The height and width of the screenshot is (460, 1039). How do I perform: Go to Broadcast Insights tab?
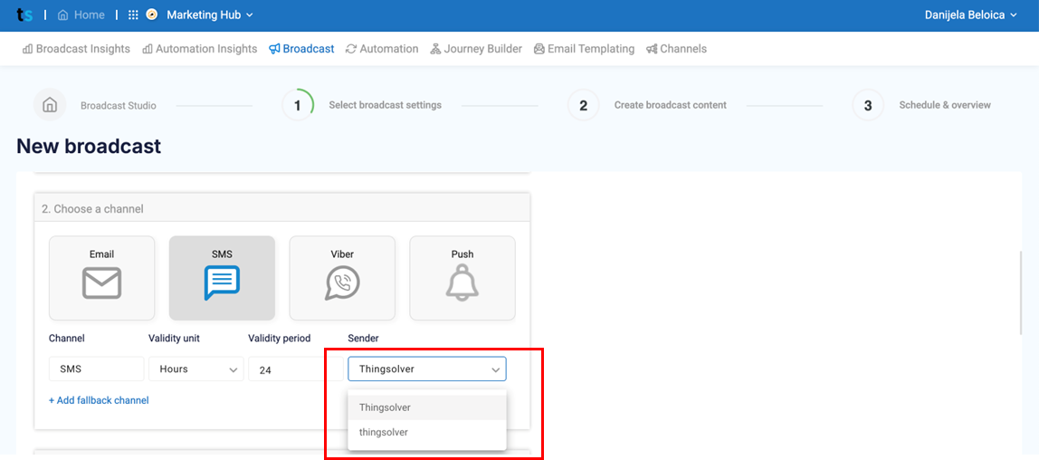pyautogui.click(x=76, y=49)
